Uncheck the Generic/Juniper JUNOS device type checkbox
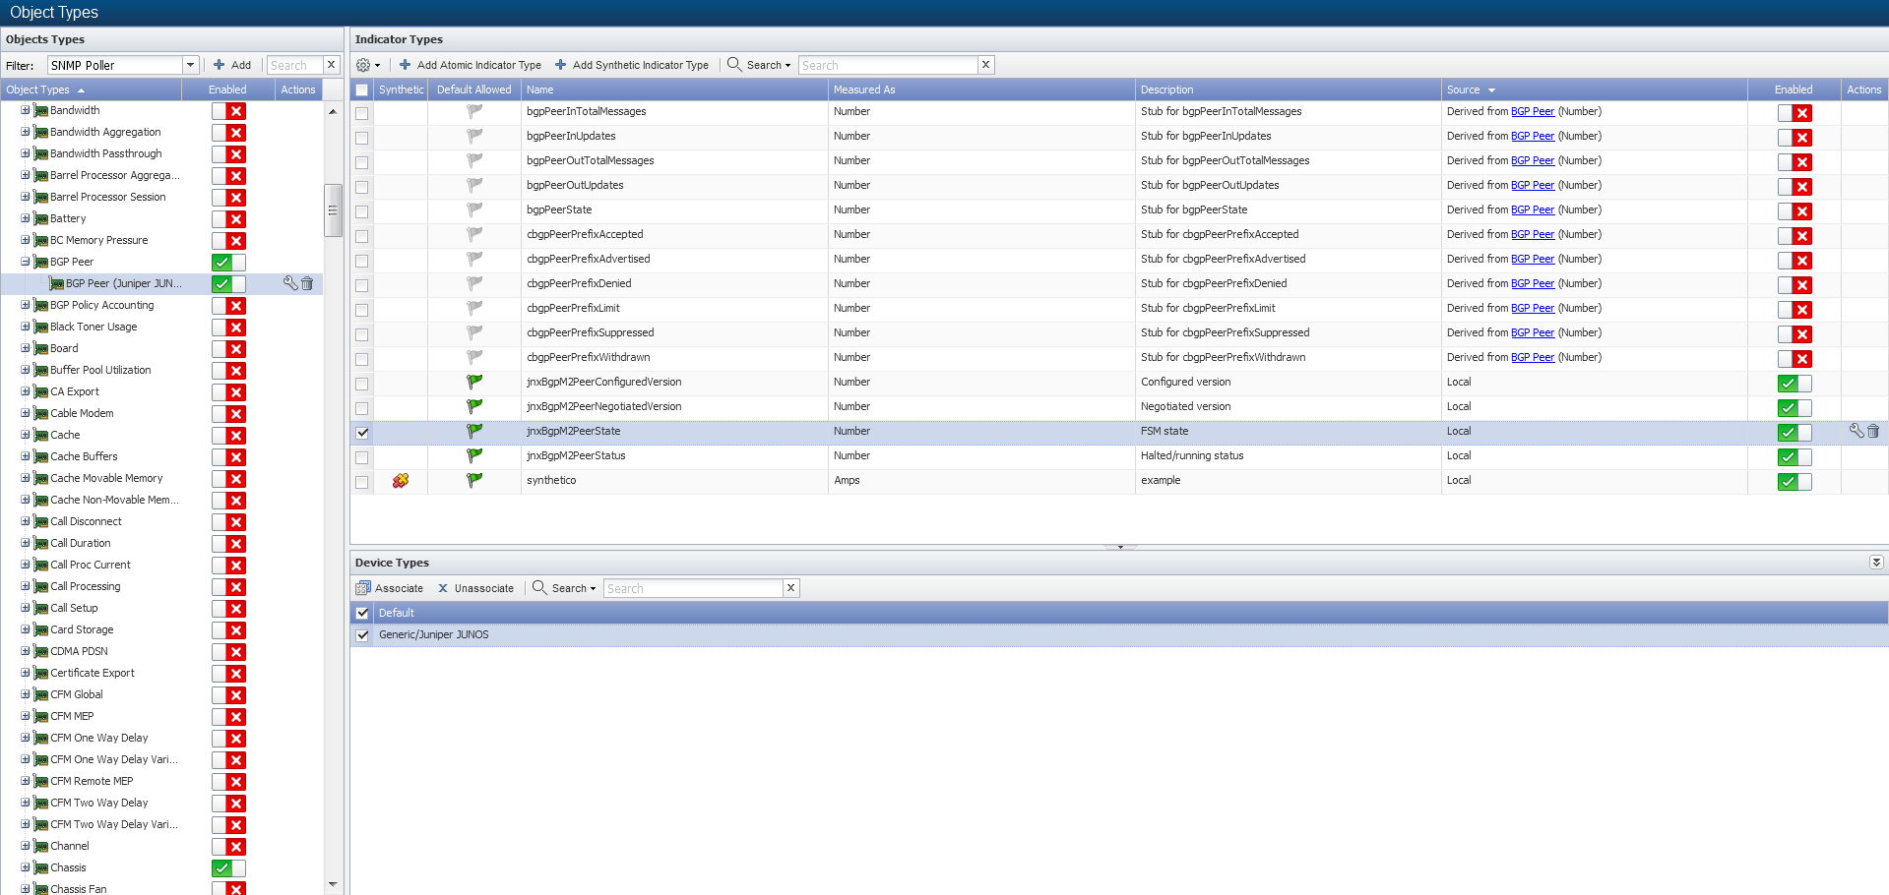Viewport: 1889px width, 895px height. [x=362, y=635]
